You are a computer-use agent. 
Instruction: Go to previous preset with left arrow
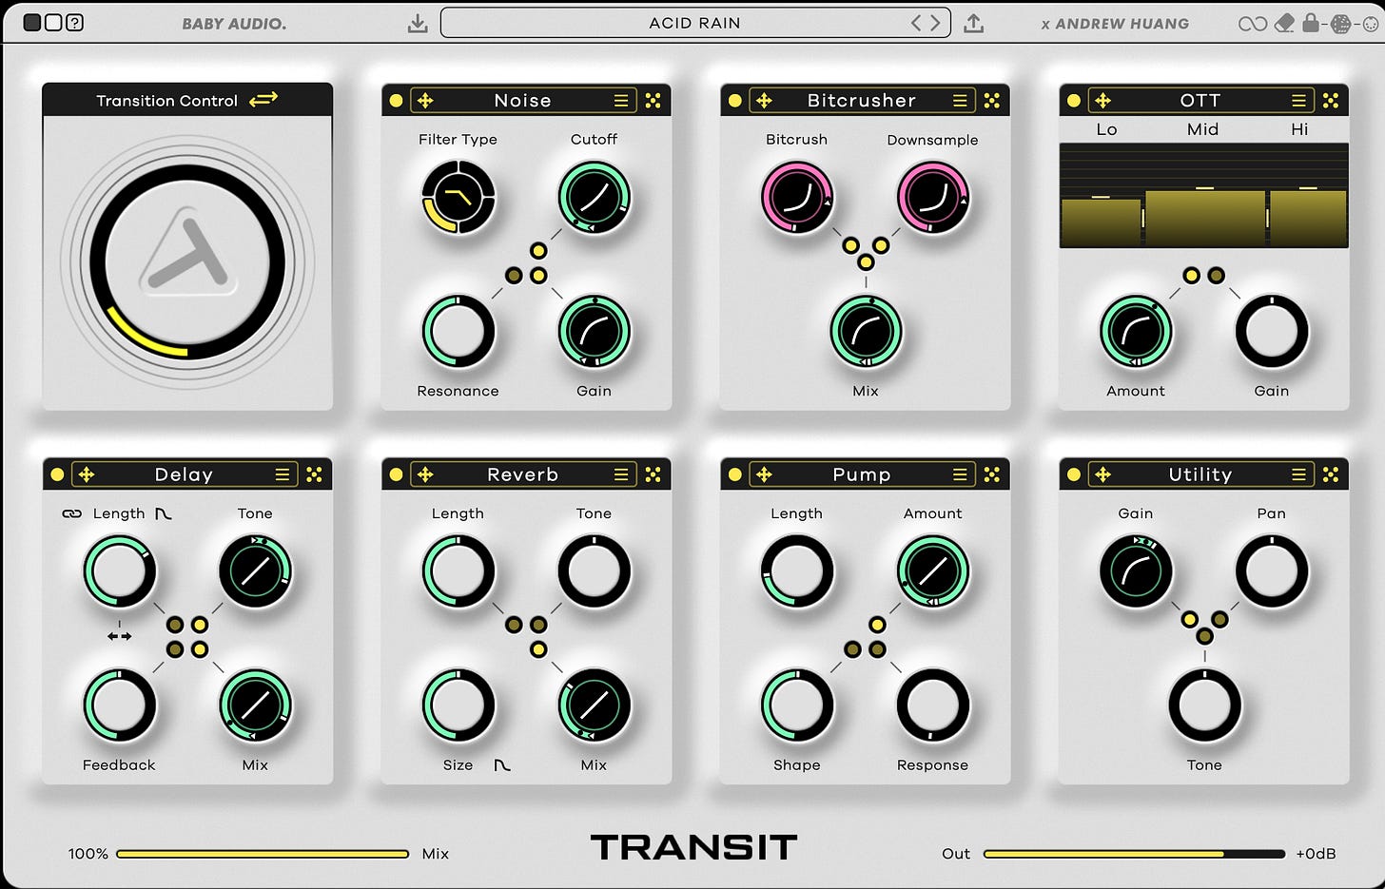(916, 23)
